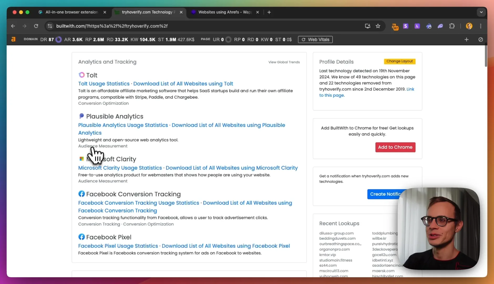Click the Web Vitals button
Image resolution: width=494 pixels, height=284 pixels.
(315, 39)
